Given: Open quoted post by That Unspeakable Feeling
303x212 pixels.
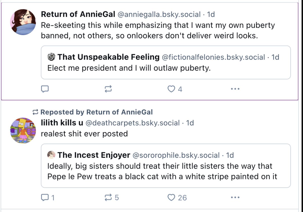Looking at the screenshot, I should tap(166, 68).
